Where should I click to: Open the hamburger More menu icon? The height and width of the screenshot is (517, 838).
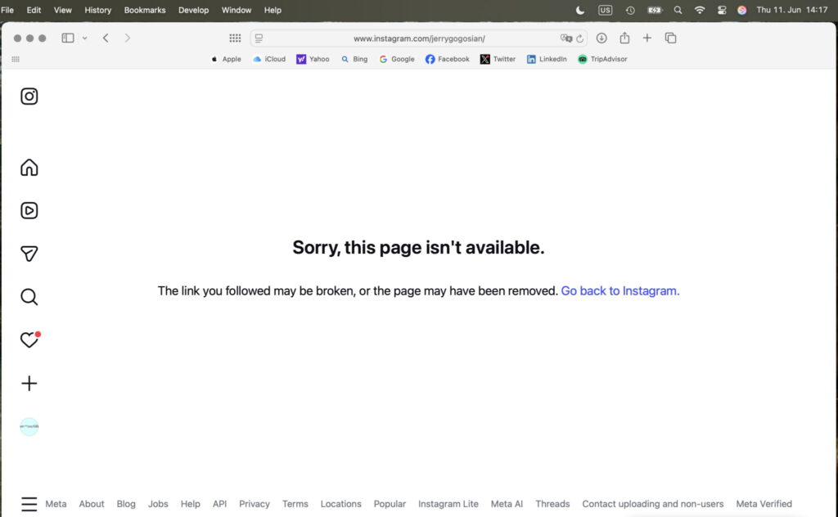pyautogui.click(x=29, y=504)
